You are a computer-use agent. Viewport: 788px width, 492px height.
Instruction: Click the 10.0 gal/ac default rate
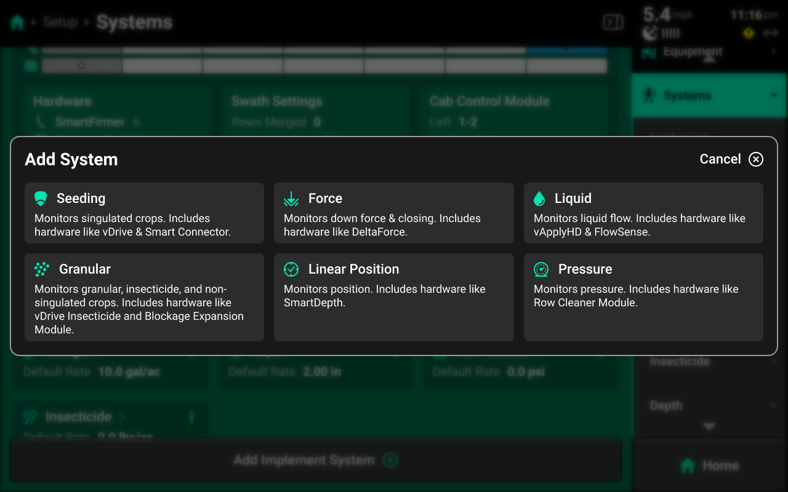128,372
